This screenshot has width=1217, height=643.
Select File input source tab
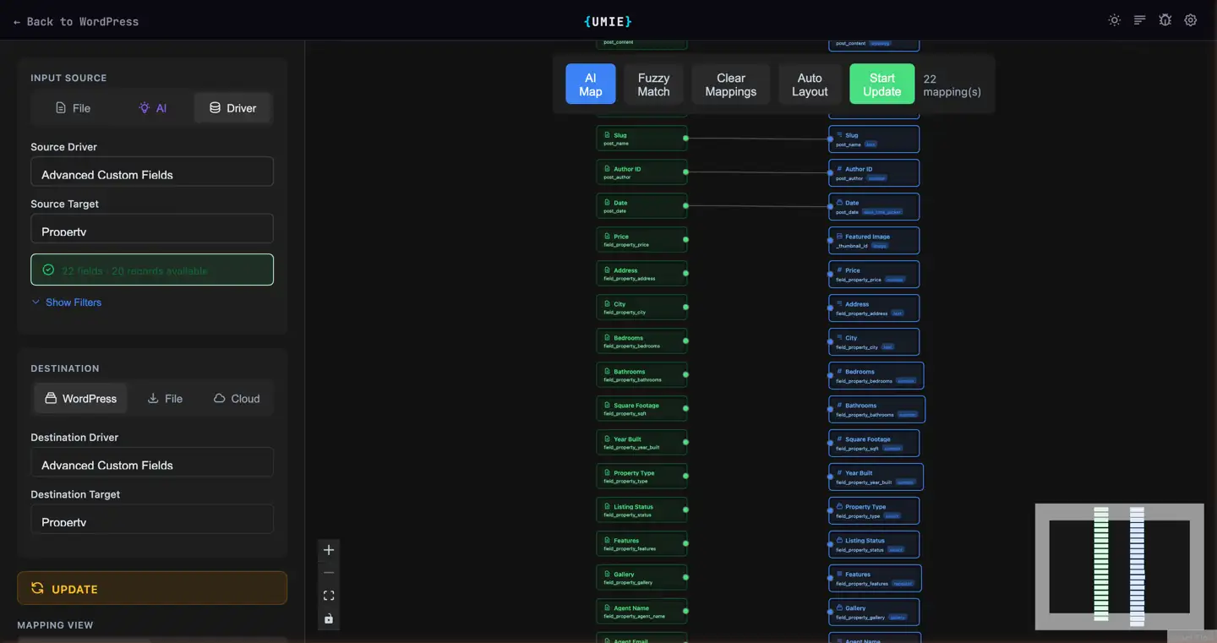(73, 108)
